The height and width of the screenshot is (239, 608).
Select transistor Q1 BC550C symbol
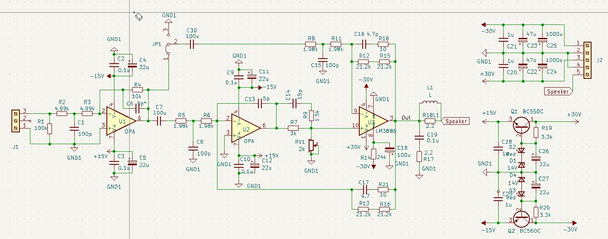pyautogui.click(x=523, y=123)
